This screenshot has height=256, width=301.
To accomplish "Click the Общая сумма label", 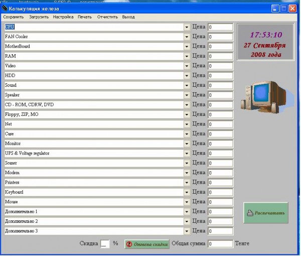I will click(188, 243).
